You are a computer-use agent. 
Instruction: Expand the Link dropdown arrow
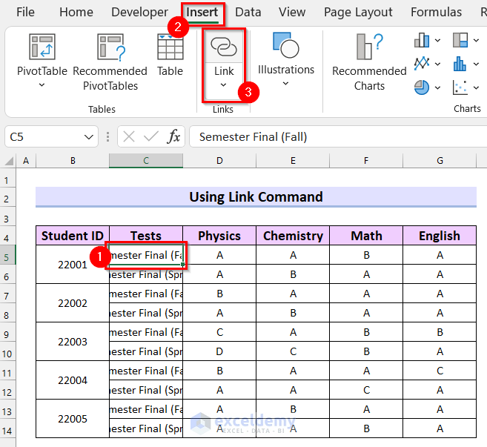223,85
